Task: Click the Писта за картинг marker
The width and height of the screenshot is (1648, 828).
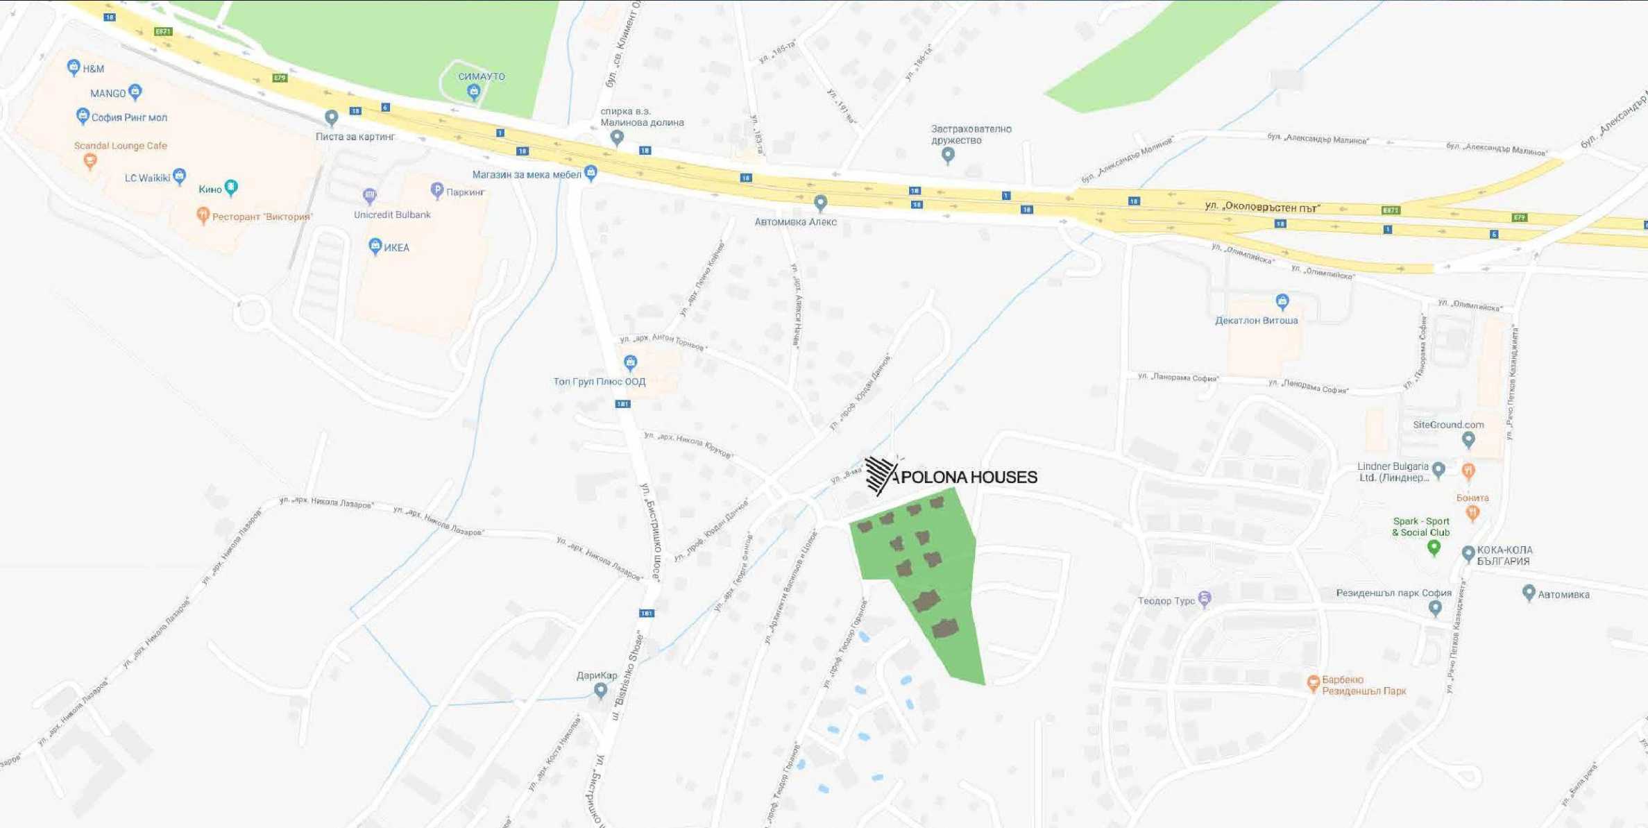Action: (332, 118)
